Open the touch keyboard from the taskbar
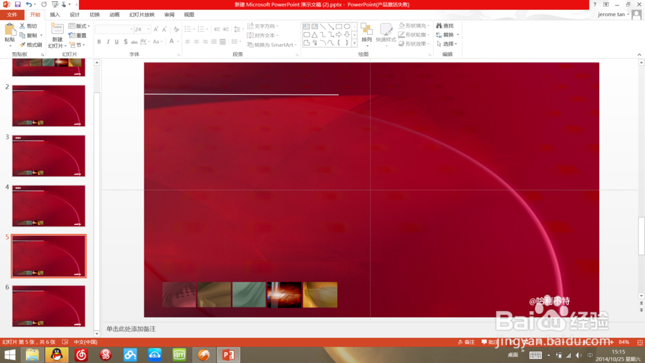Image resolution: width=645 pixels, height=363 pixels. [535, 355]
